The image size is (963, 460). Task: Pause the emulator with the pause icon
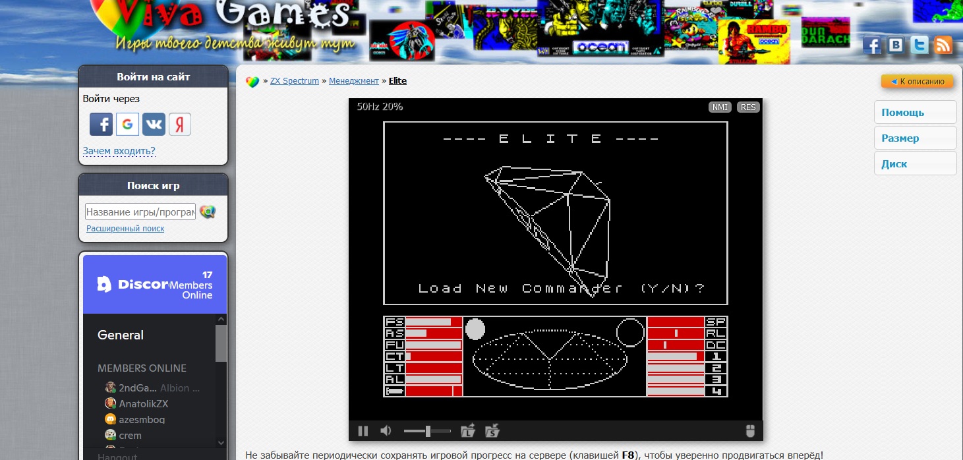pyautogui.click(x=363, y=431)
